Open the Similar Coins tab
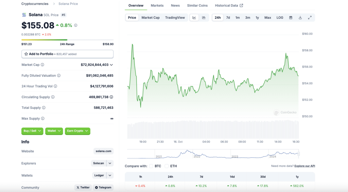The width and height of the screenshot is (348, 192). click(197, 5)
